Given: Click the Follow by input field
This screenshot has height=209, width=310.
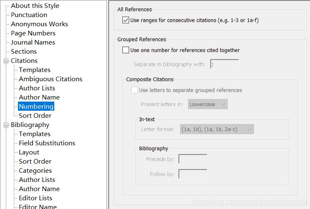Looking at the screenshot, I should pos(193,174).
